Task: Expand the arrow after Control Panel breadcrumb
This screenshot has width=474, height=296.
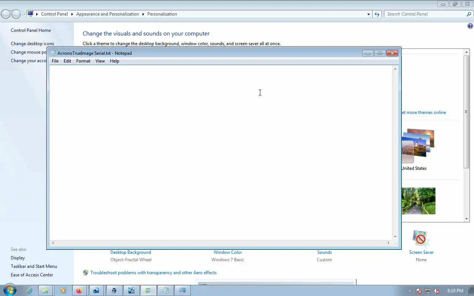Action: (x=72, y=14)
